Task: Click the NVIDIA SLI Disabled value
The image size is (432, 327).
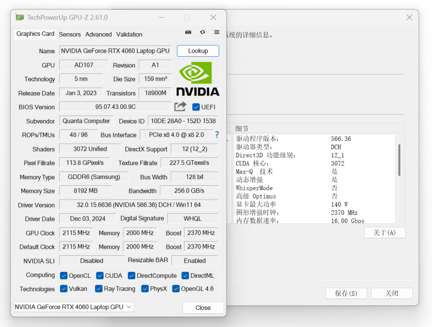Action: [x=92, y=261]
